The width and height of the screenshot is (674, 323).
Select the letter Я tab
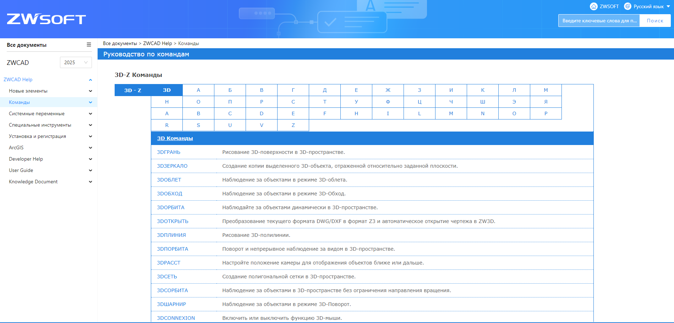(546, 102)
